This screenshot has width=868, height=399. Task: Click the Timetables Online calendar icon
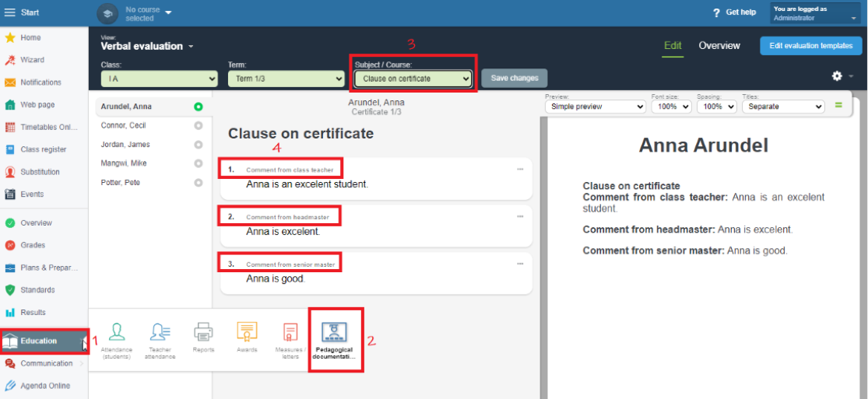tap(9, 128)
